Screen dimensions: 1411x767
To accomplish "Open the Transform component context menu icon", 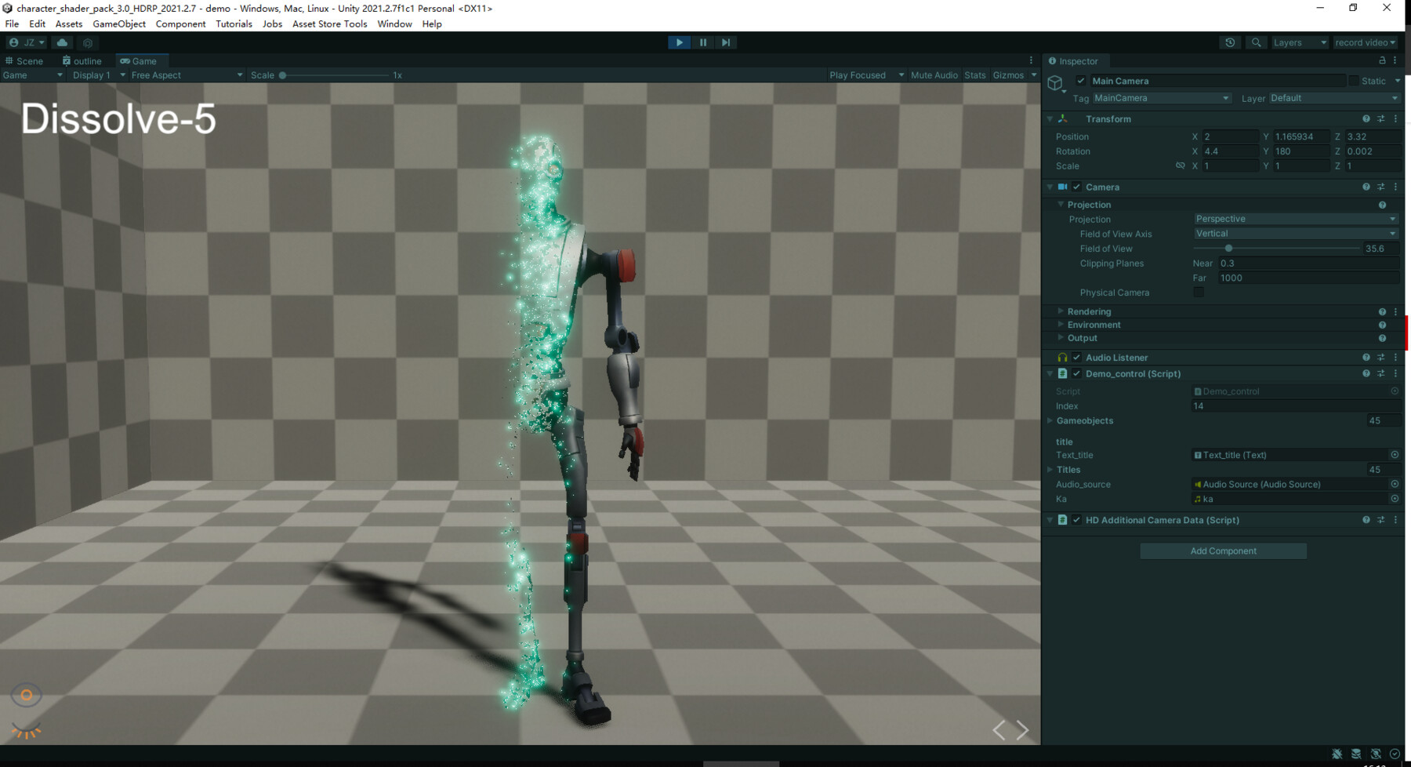I will (x=1395, y=118).
